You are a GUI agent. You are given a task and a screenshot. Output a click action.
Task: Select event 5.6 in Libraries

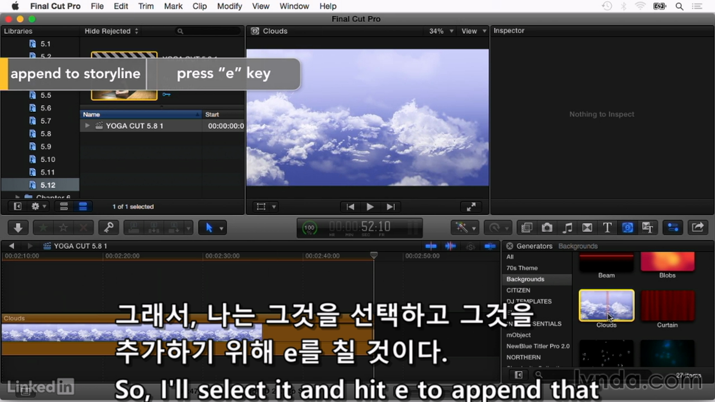[40, 108]
